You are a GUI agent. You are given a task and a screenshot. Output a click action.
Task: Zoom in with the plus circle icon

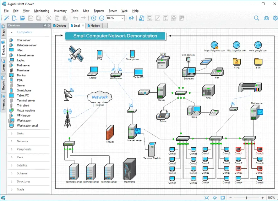point(94,18)
